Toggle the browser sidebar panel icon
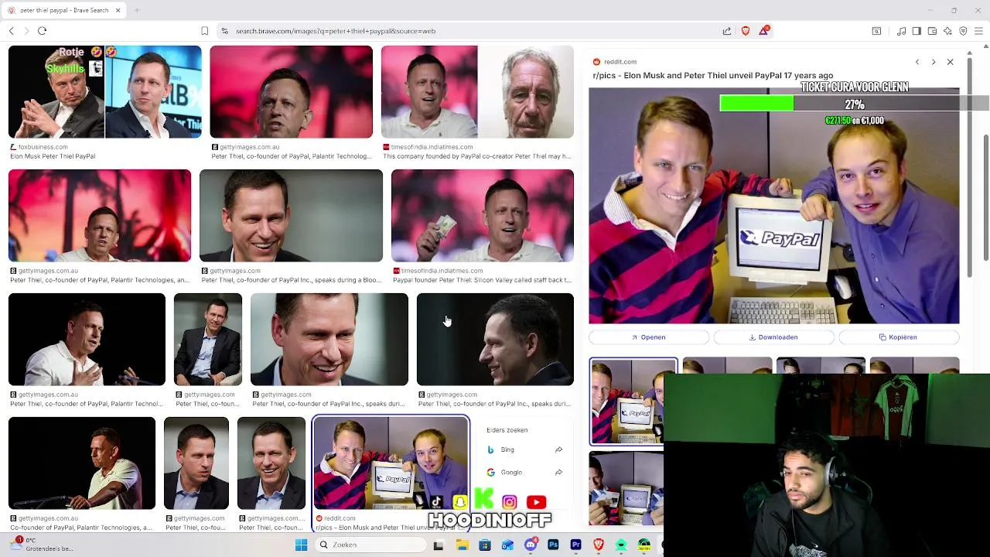990x557 pixels. 917,31
